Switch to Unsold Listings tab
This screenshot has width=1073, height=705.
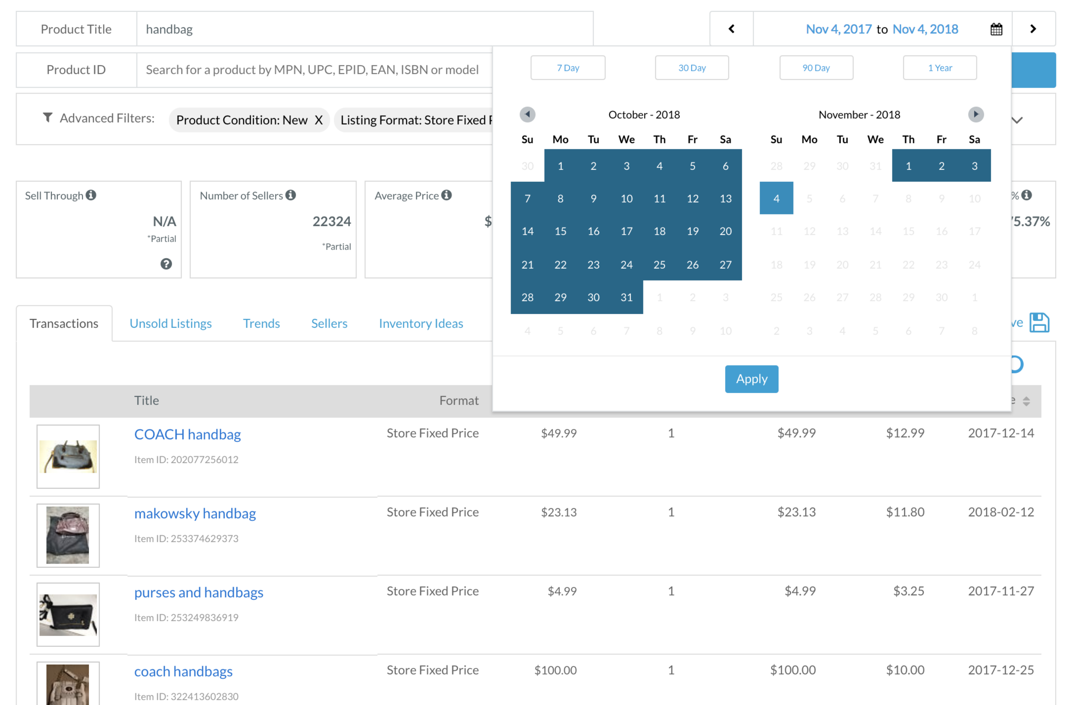click(170, 323)
